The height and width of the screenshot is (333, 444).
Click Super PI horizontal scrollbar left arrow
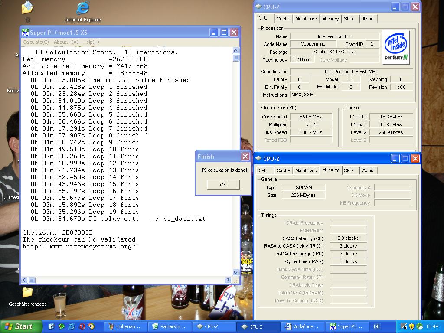point(24,280)
